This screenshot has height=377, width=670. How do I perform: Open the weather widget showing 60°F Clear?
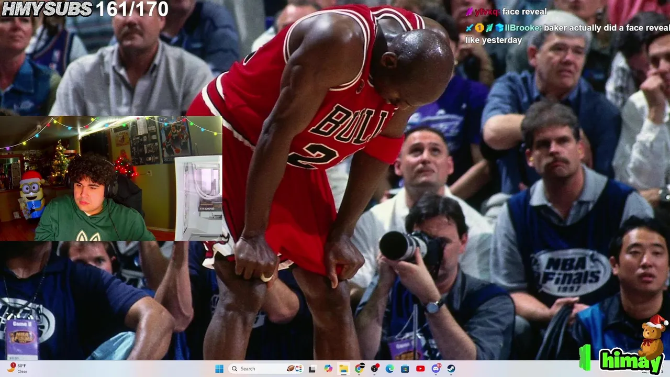17,369
